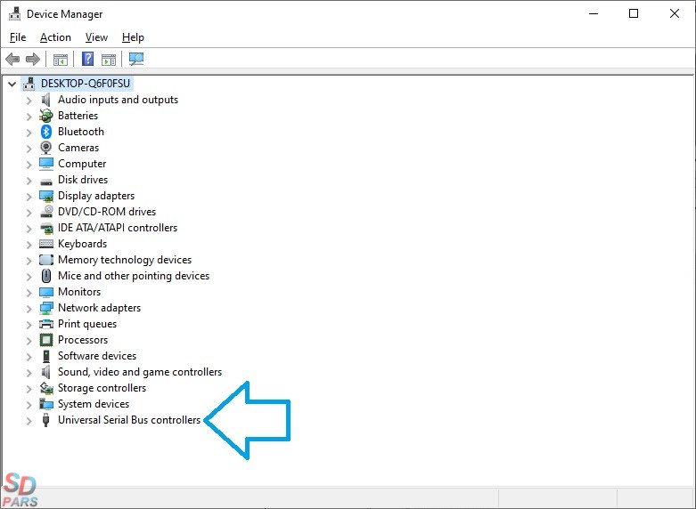Image resolution: width=696 pixels, height=509 pixels.
Task: Click the Help question mark toolbar icon
Action: point(87,60)
